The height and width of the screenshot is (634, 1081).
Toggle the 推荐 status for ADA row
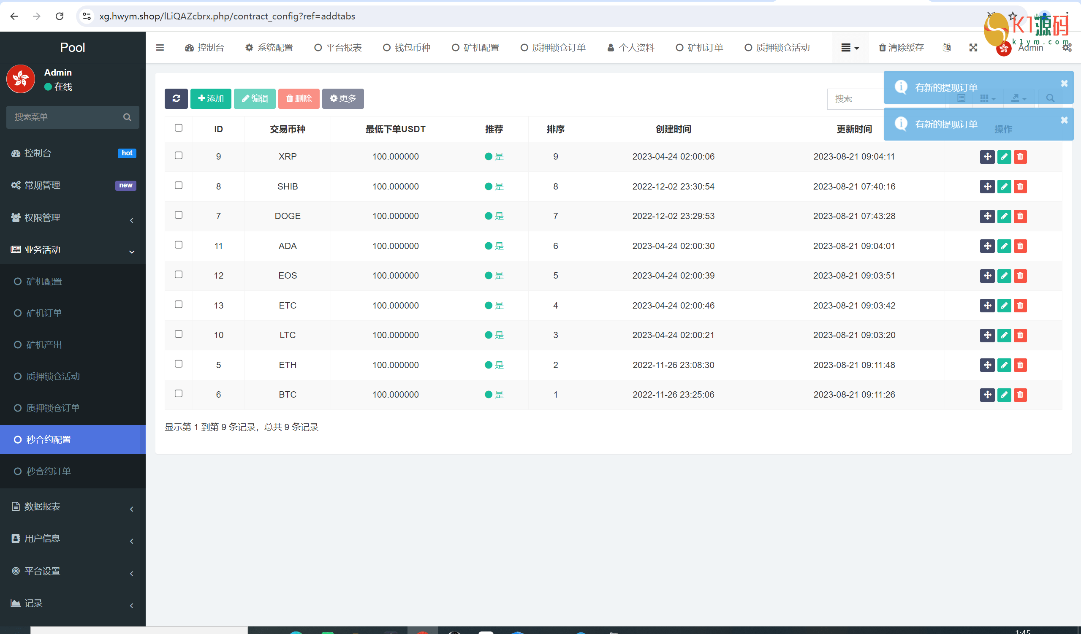pyautogui.click(x=494, y=246)
